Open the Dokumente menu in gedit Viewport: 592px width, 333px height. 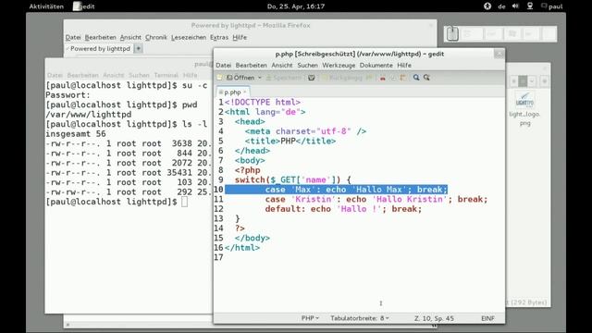(376, 66)
